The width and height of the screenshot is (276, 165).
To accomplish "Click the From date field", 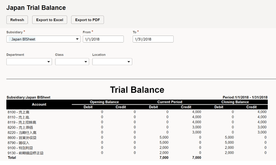I will (x=103, y=39).
